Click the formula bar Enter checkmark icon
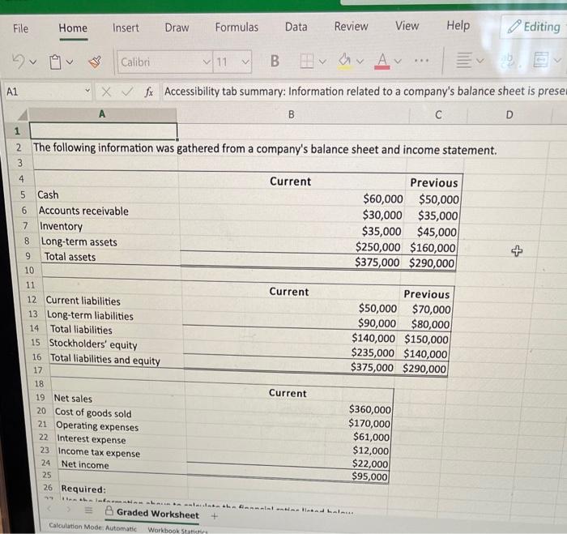Image resolution: width=567 pixels, height=534 pixels. [x=127, y=92]
